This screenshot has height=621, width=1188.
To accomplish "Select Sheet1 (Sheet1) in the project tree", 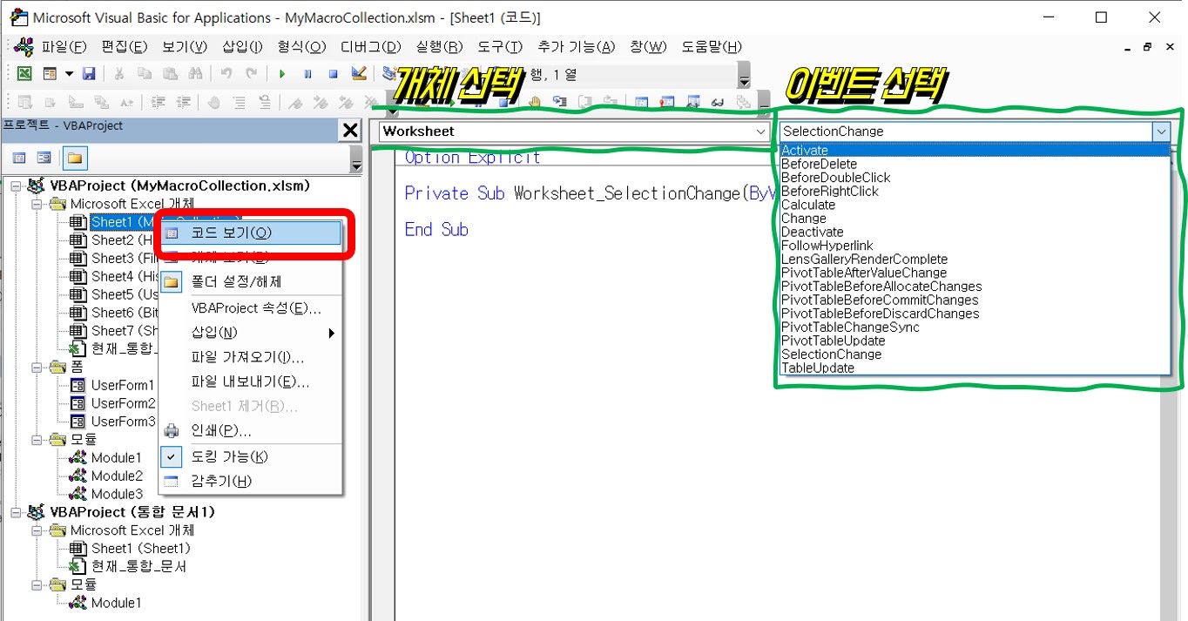I will pos(140,548).
